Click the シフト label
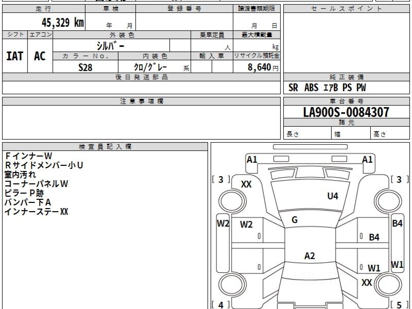 click(x=15, y=35)
